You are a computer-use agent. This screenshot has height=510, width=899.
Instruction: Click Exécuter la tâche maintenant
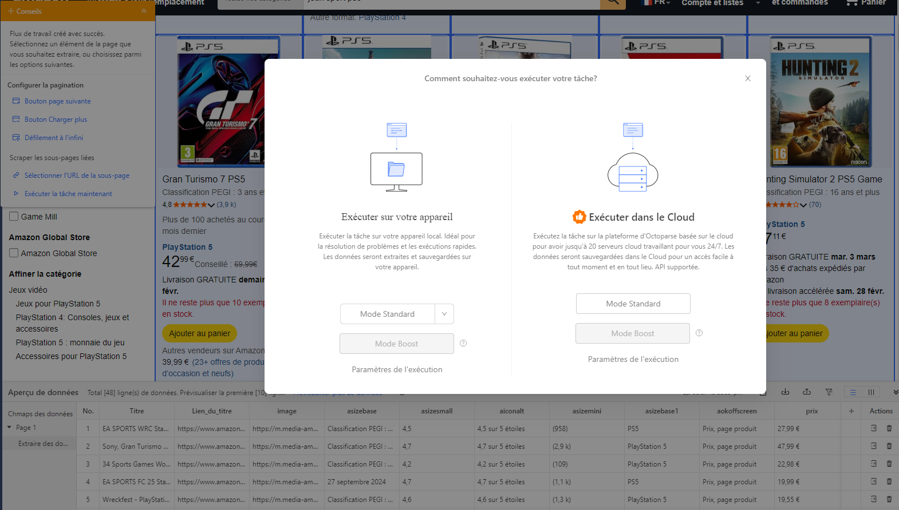click(x=68, y=194)
